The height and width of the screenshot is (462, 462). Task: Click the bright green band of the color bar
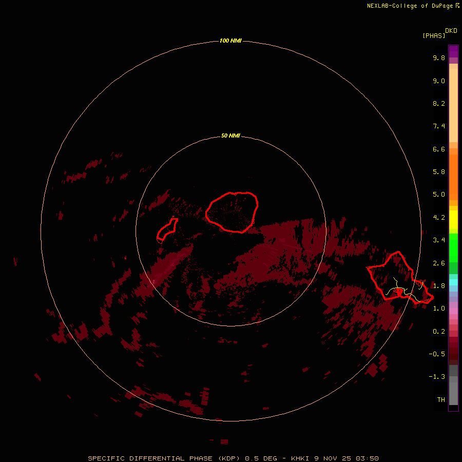coord(453,247)
